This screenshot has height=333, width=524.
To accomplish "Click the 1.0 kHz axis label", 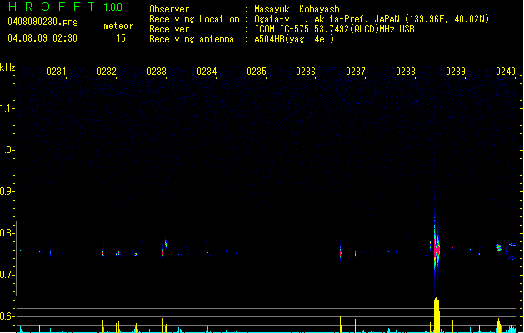I will click(x=6, y=150).
